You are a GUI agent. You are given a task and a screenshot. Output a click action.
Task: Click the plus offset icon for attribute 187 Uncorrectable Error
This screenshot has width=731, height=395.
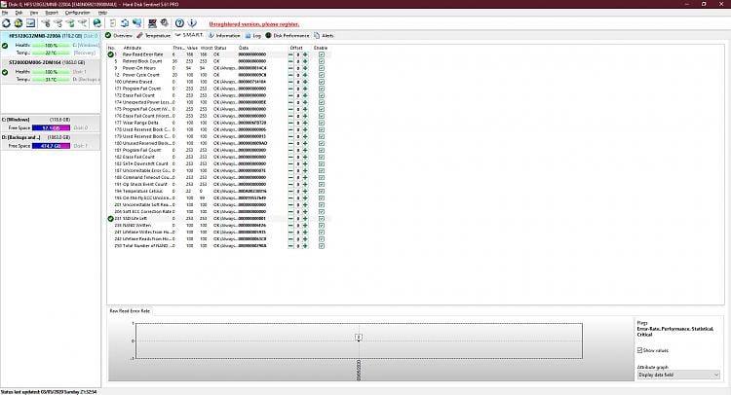tap(305, 171)
